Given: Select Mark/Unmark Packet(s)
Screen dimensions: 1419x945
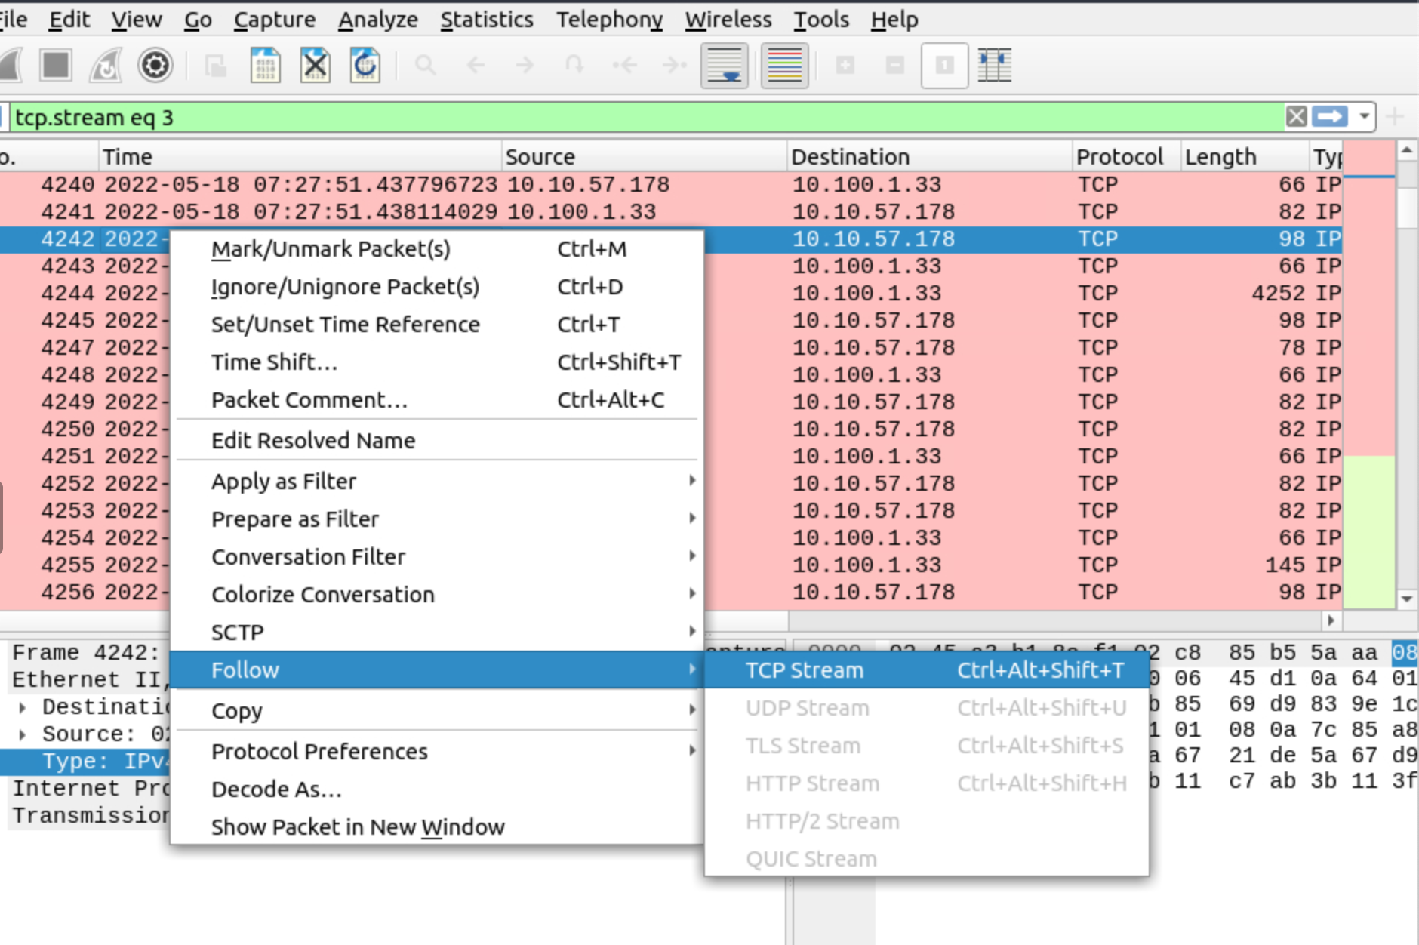Looking at the screenshot, I should point(438,249).
